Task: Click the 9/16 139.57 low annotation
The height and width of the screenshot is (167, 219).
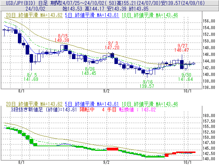Action: [x=147, y=84]
